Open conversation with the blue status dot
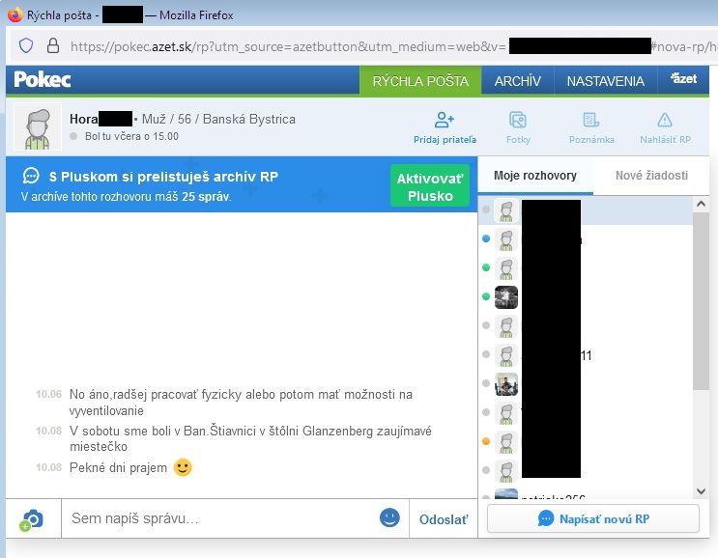718x558 pixels. [x=586, y=239]
